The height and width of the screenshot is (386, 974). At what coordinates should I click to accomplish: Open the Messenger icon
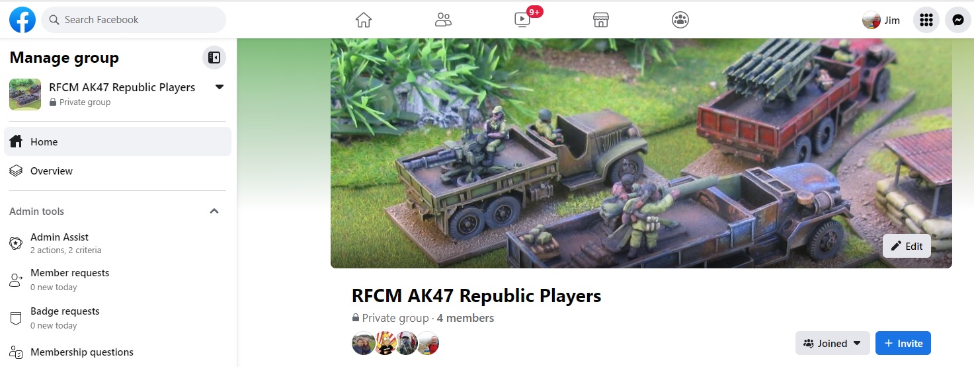click(957, 20)
